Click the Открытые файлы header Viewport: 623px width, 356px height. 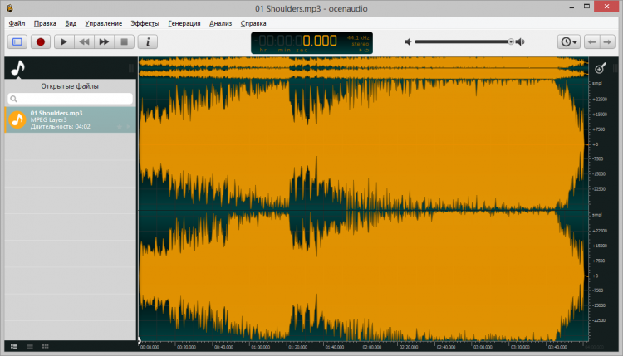pyautogui.click(x=70, y=86)
